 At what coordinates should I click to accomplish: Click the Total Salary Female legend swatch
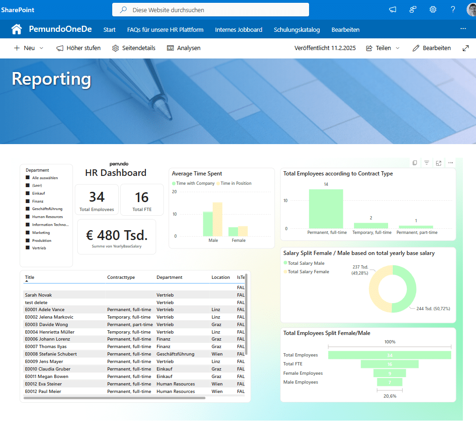coord(285,271)
